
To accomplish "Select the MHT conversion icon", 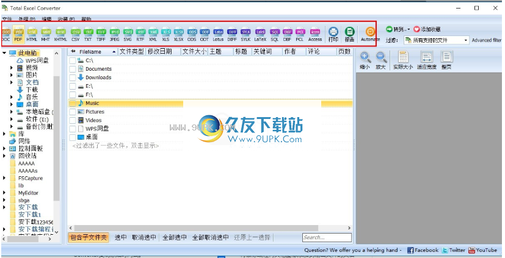I will [x=45, y=34].
